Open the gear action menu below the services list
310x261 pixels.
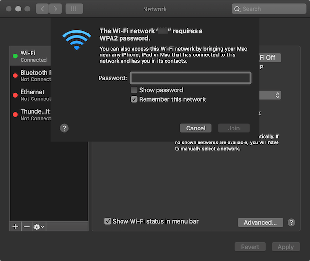coord(39,227)
